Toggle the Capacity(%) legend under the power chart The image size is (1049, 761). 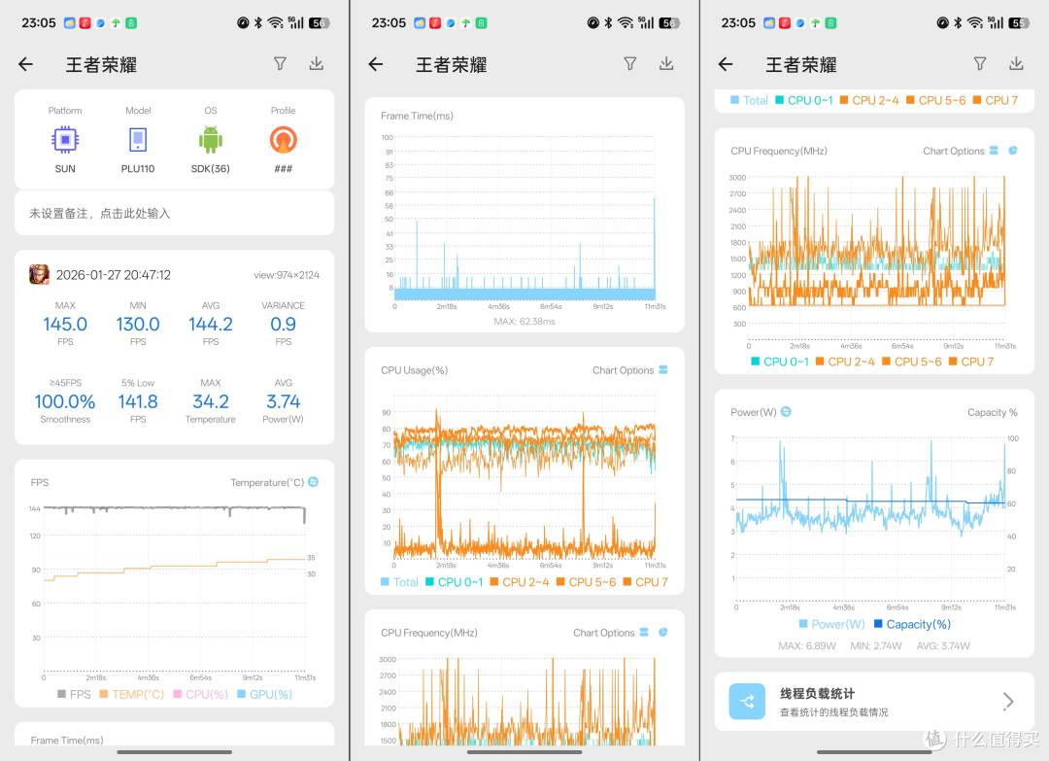pos(912,624)
